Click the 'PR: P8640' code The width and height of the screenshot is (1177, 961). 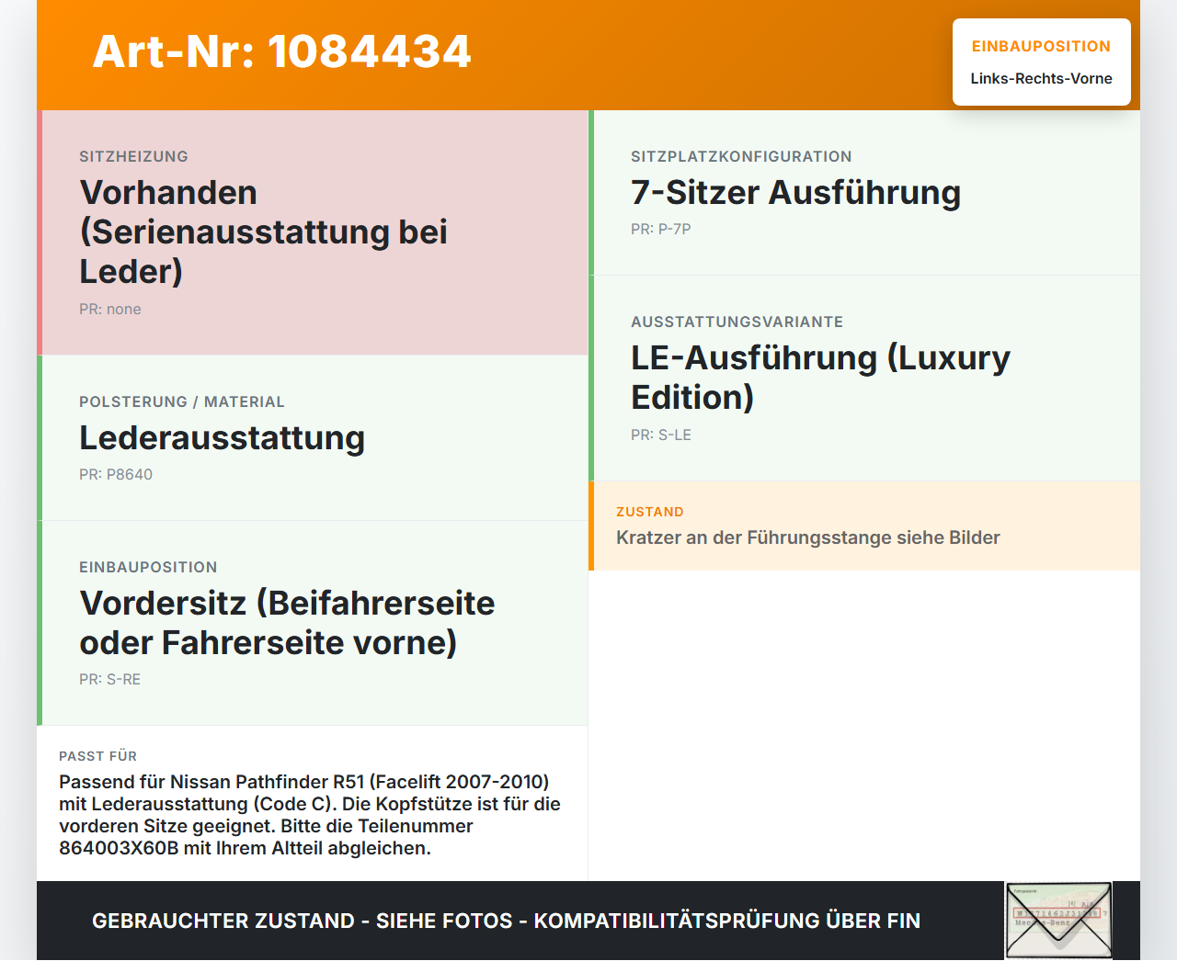[116, 475]
